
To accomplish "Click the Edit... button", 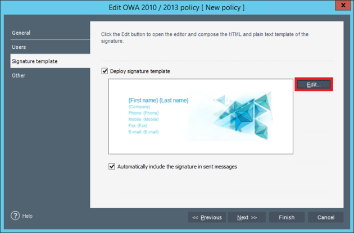I will tap(314, 85).
